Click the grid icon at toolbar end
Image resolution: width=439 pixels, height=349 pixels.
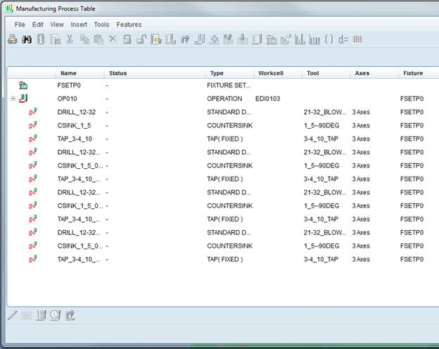coord(358,39)
